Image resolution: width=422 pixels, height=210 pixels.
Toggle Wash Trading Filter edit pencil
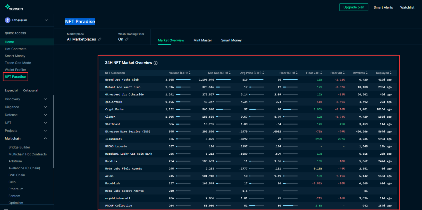tap(127, 39)
